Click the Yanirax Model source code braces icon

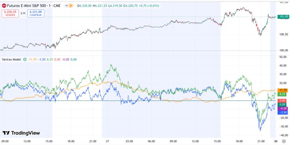(x=25, y=59)
